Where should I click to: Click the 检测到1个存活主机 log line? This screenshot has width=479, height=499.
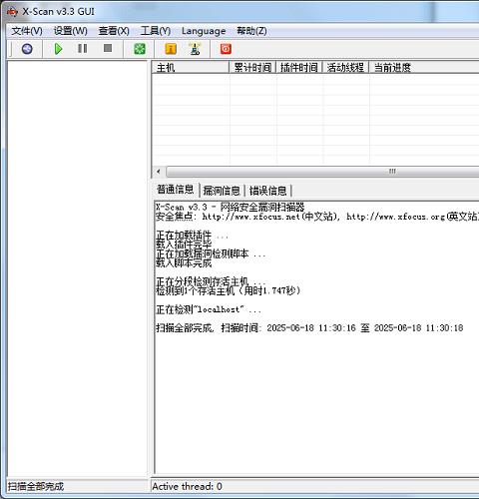click(x=229, y=291)
